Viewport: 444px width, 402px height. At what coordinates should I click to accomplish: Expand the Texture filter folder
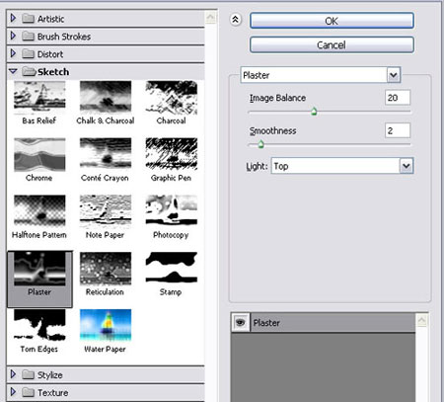point(13,392)
